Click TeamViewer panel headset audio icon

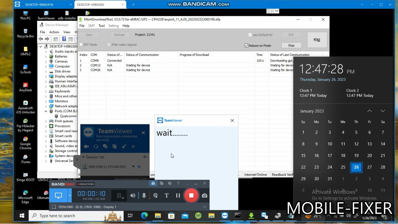[x=96, y=146]
